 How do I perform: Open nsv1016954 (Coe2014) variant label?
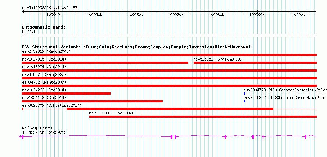coord(44,67)
